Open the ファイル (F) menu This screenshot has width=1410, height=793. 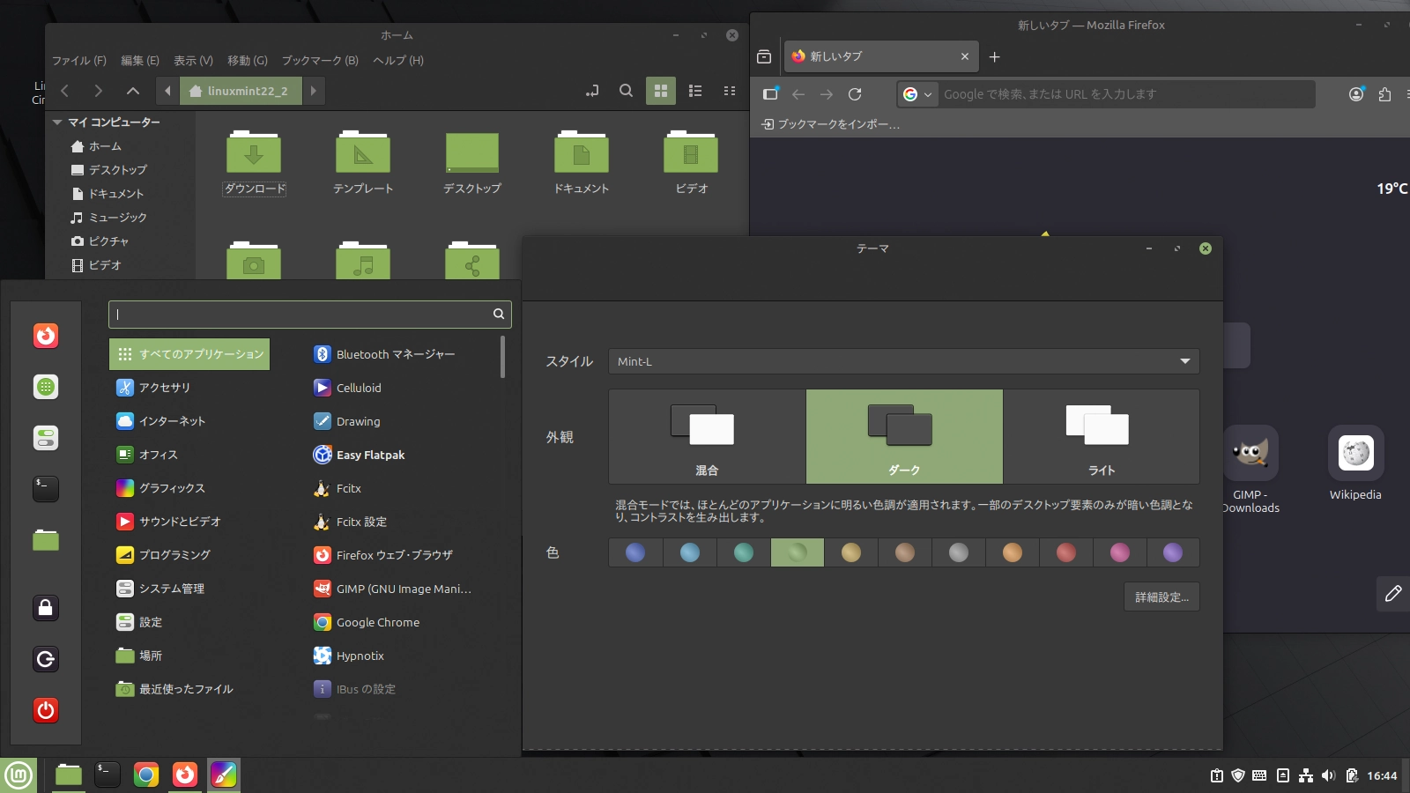(79, 61)
